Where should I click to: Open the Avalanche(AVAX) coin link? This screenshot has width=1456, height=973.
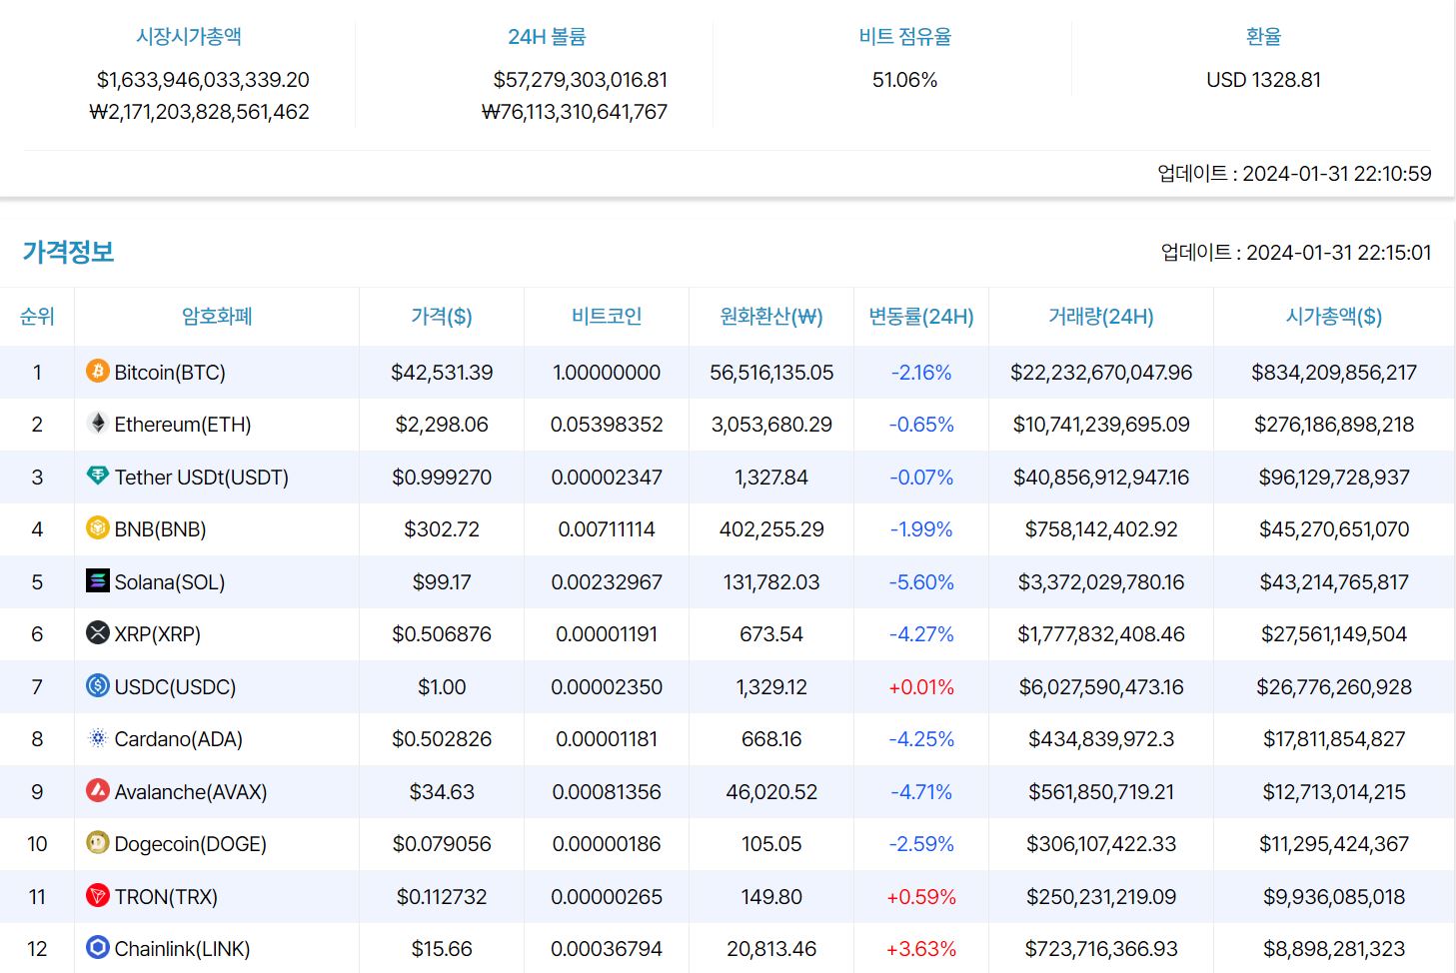point(191,792)
